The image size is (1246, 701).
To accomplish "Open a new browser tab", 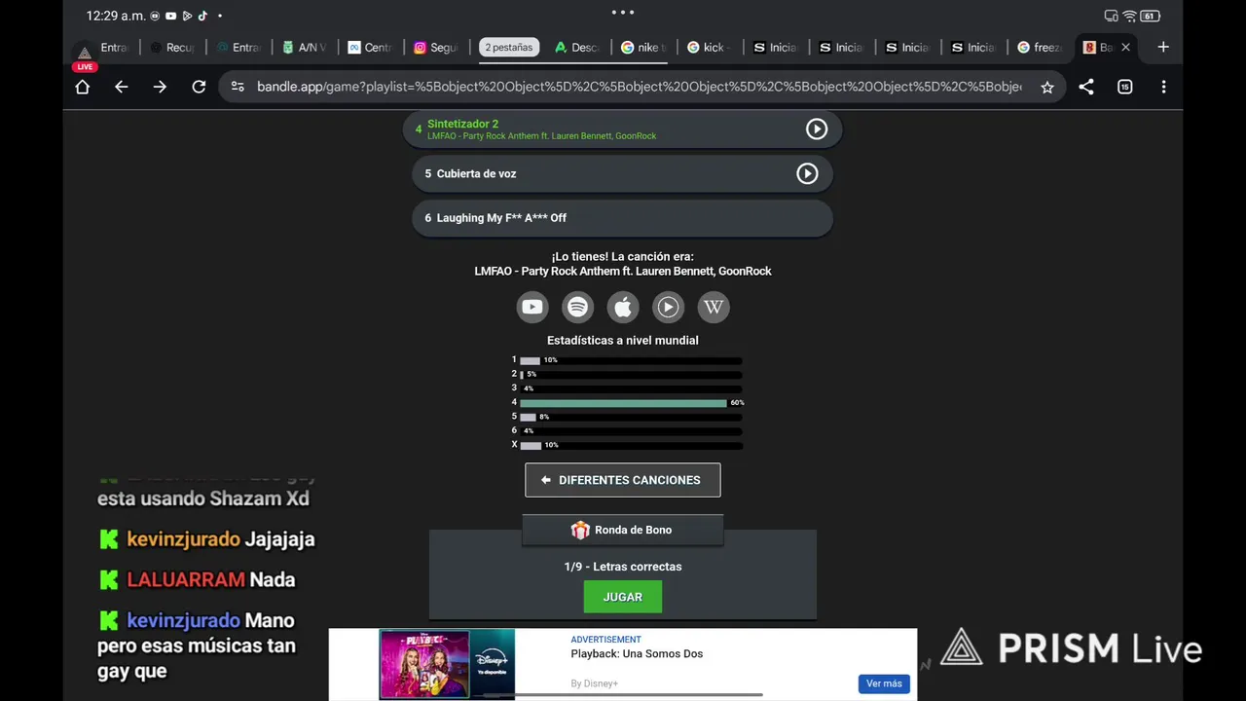I will (1163, 47).
